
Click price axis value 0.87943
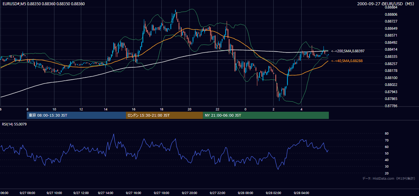click(x=390, y=92)
